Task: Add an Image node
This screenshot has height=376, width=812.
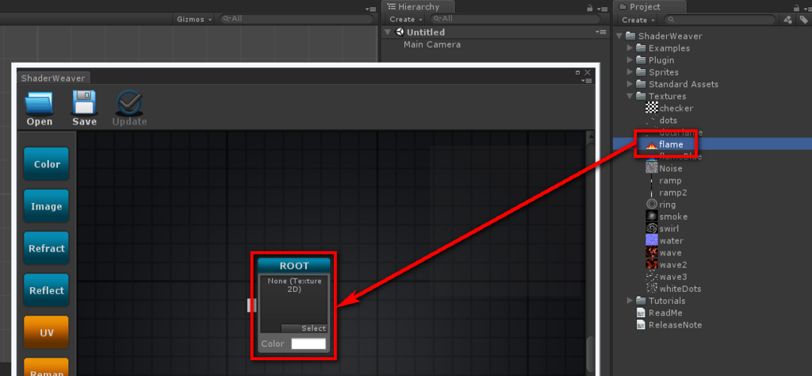Action: coord(46,206)
